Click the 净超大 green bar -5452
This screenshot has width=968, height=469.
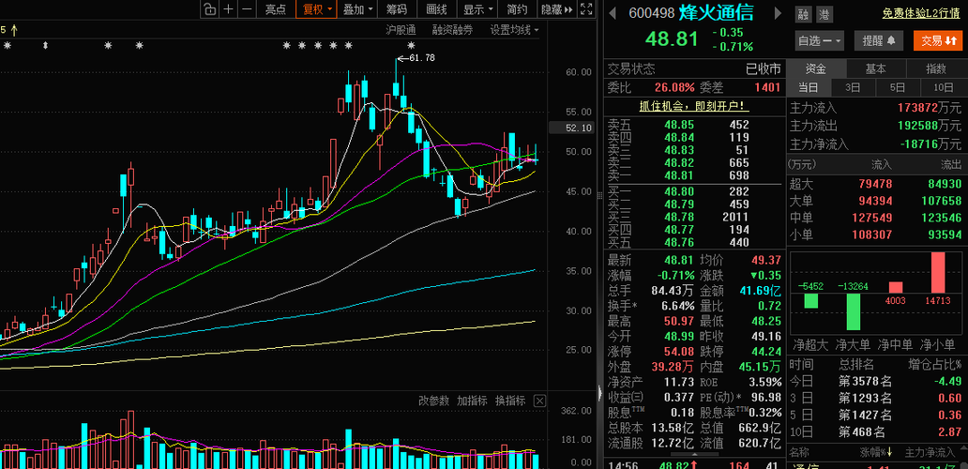[x=811, y=300]
